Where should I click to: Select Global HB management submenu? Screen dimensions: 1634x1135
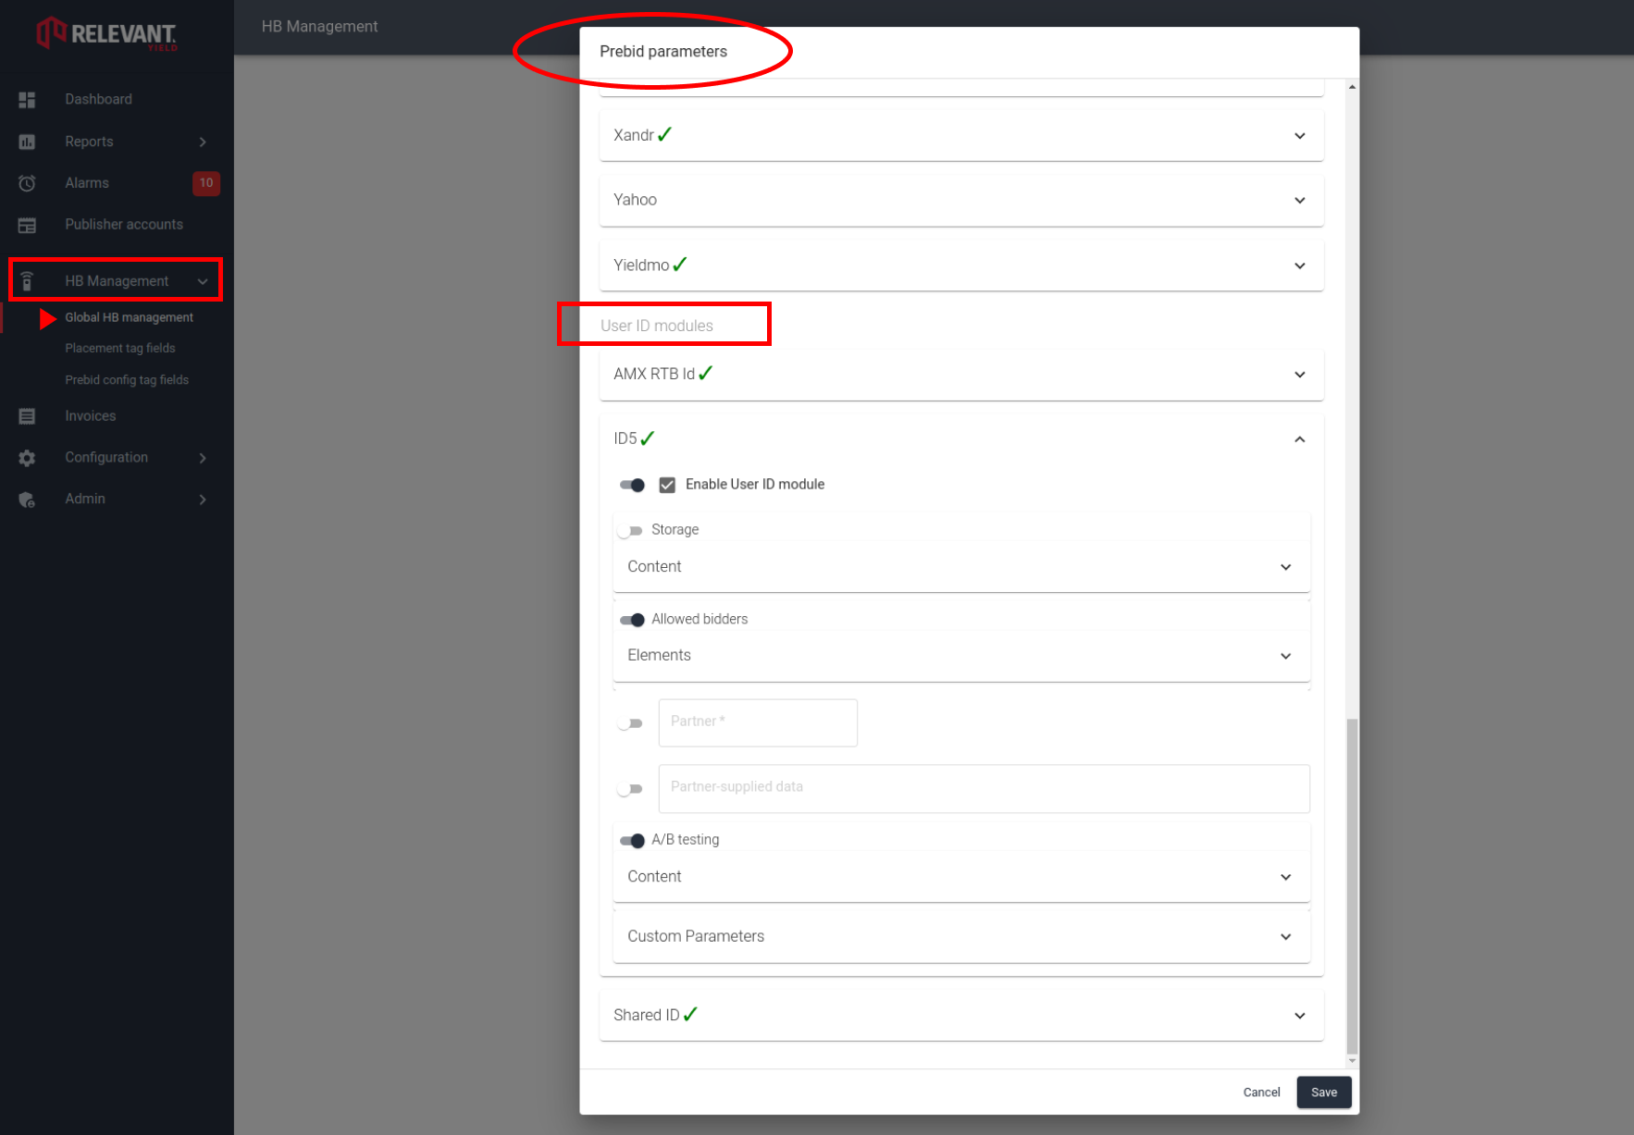(x=129, y=317)
